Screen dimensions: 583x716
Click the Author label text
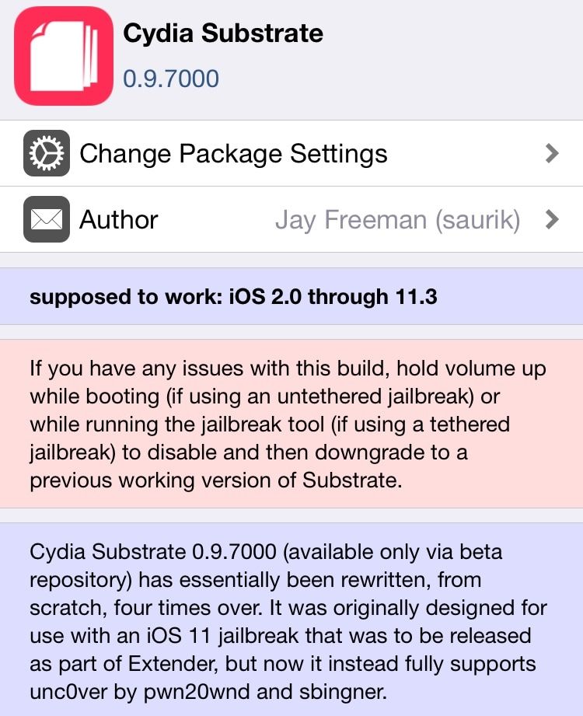pyautogui.click(x=119, y=220)
